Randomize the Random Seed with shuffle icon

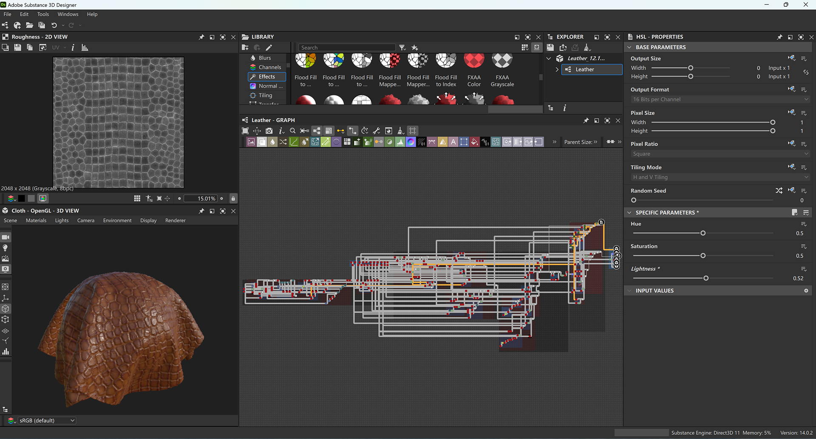click(779, 191)
